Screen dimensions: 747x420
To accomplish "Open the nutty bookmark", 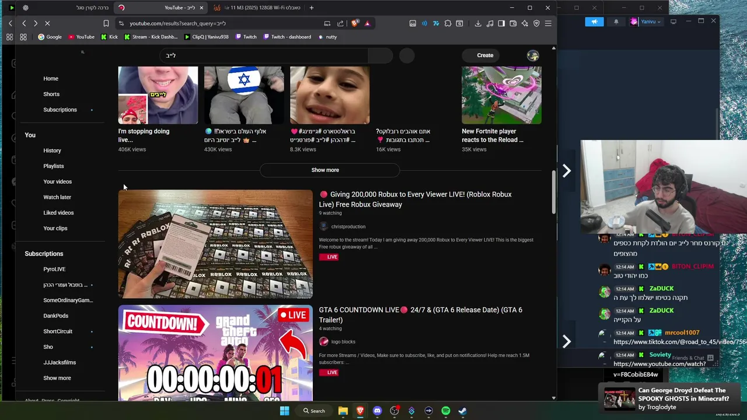I will coord(327,37).
